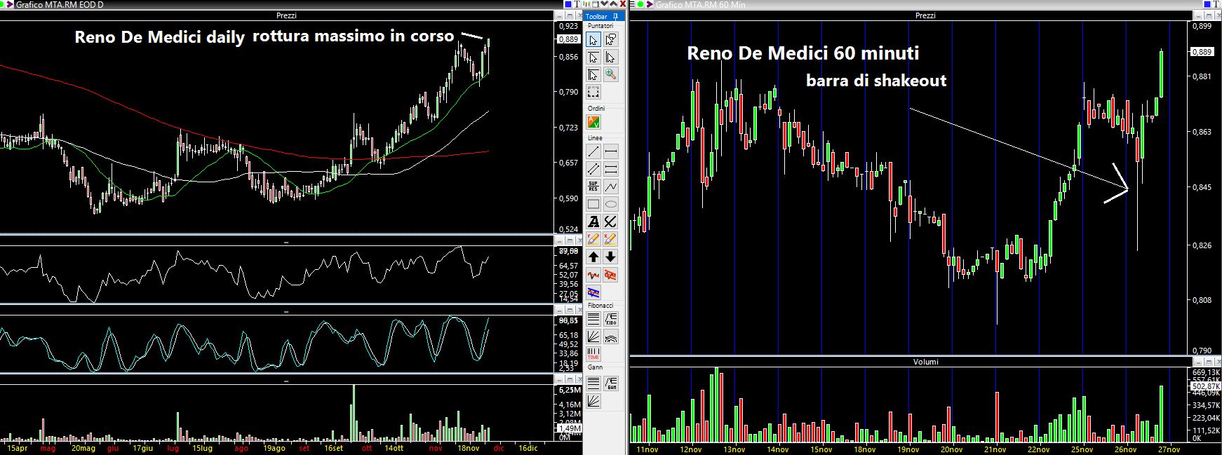Click the 'Reno De Medici 60 minuti' title text

point(803,53)
